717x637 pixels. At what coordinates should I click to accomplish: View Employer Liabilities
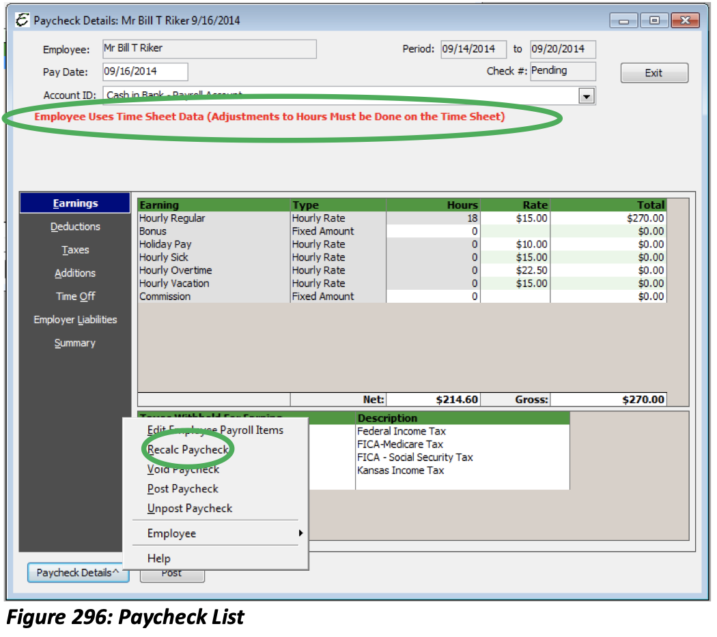pyautogui.click(x=75, y=319)
